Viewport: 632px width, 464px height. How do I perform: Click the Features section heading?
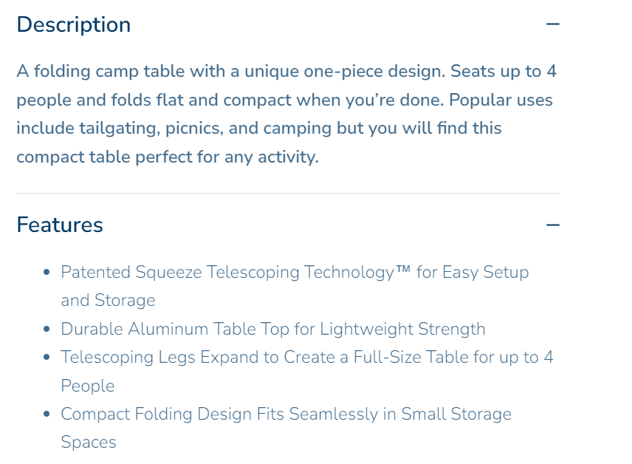(x=60, y=225)
